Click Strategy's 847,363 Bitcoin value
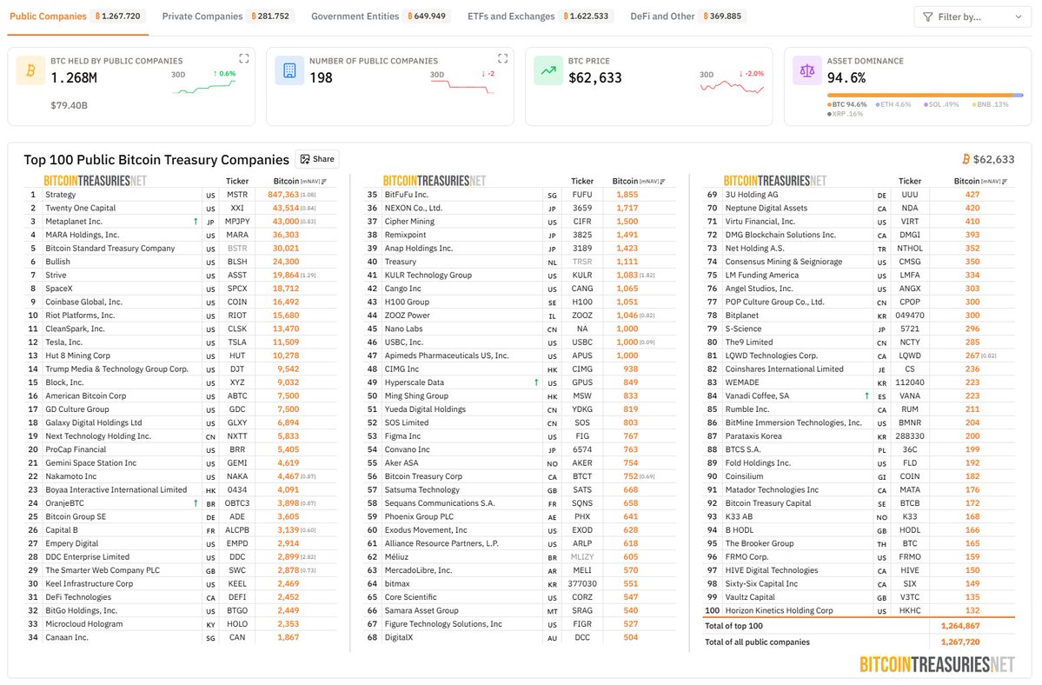The height and width of the screenshot is (685, 1042). coord(284,195)
